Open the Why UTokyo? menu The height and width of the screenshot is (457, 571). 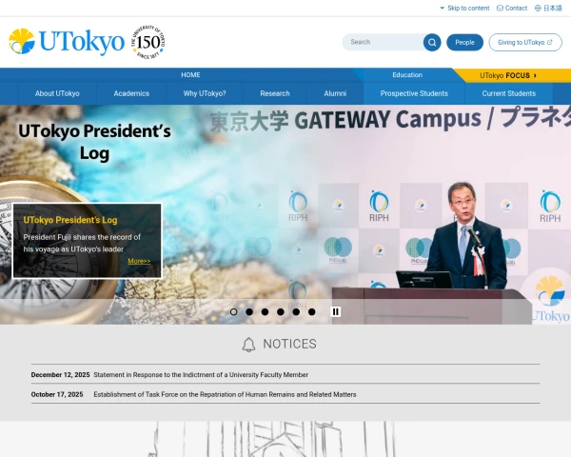(x=205, y=93)
